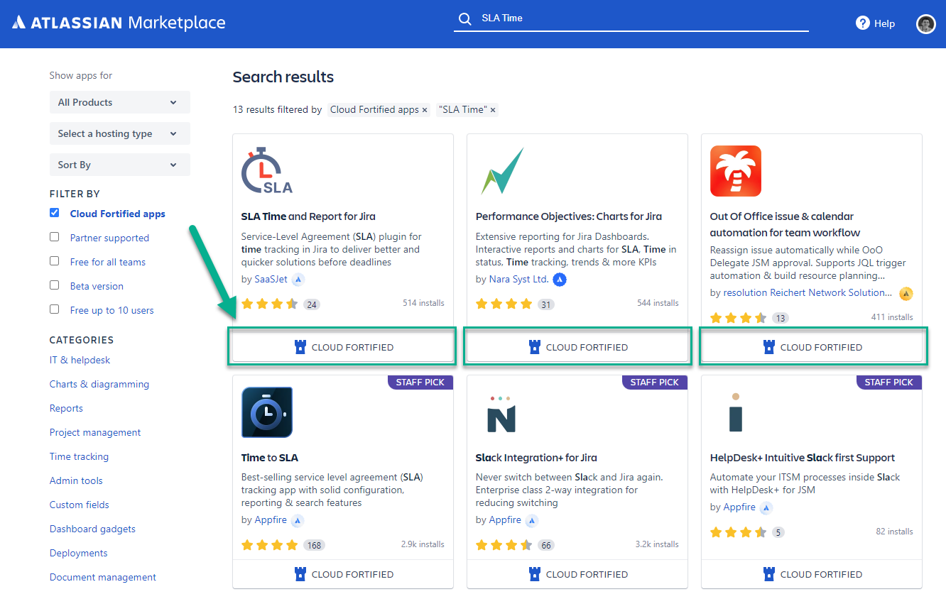
Task: Click the Out Of Office palm tree logo
Action: pyautogui.click(x=736, y=171)
